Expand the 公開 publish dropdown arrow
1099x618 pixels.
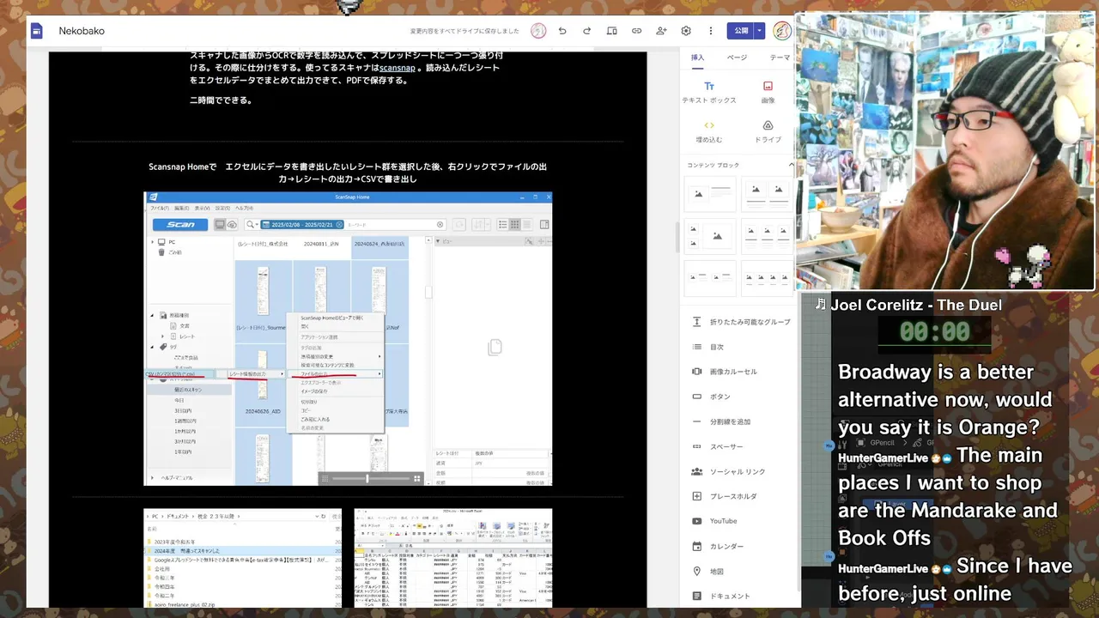[x=759, y=31]
